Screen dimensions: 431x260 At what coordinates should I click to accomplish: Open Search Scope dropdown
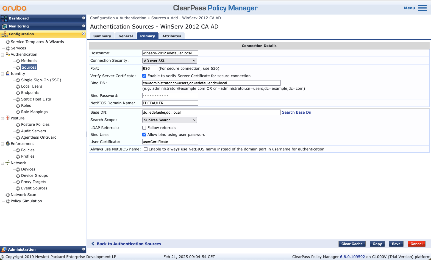tap(169, 120)
